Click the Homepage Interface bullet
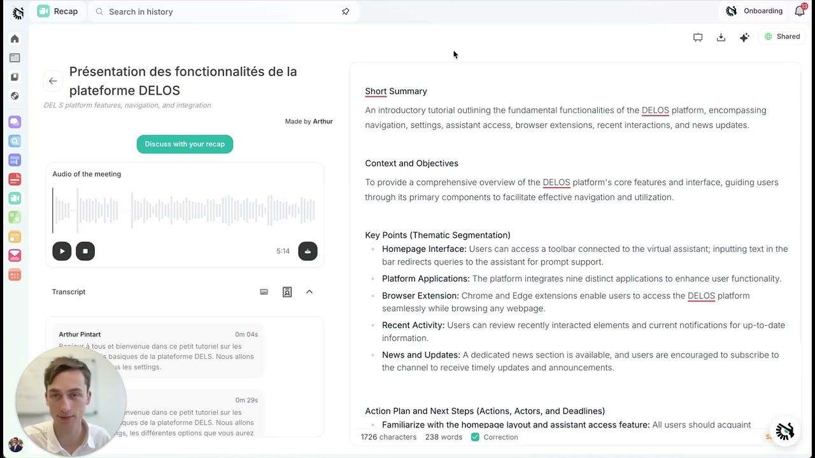 tap(585, 255)
